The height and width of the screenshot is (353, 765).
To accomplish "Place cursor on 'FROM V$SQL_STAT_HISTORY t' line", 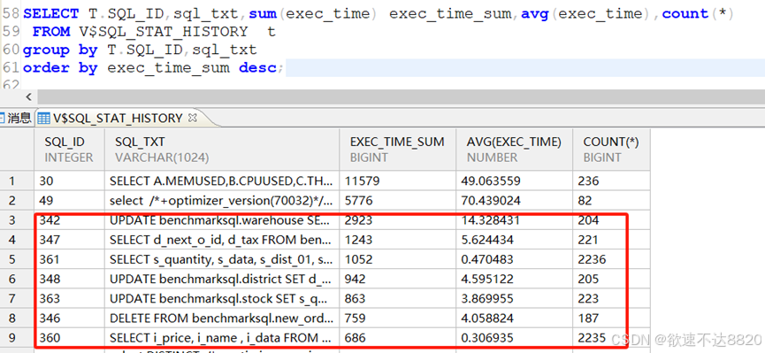I will click(x=154, y=32).
